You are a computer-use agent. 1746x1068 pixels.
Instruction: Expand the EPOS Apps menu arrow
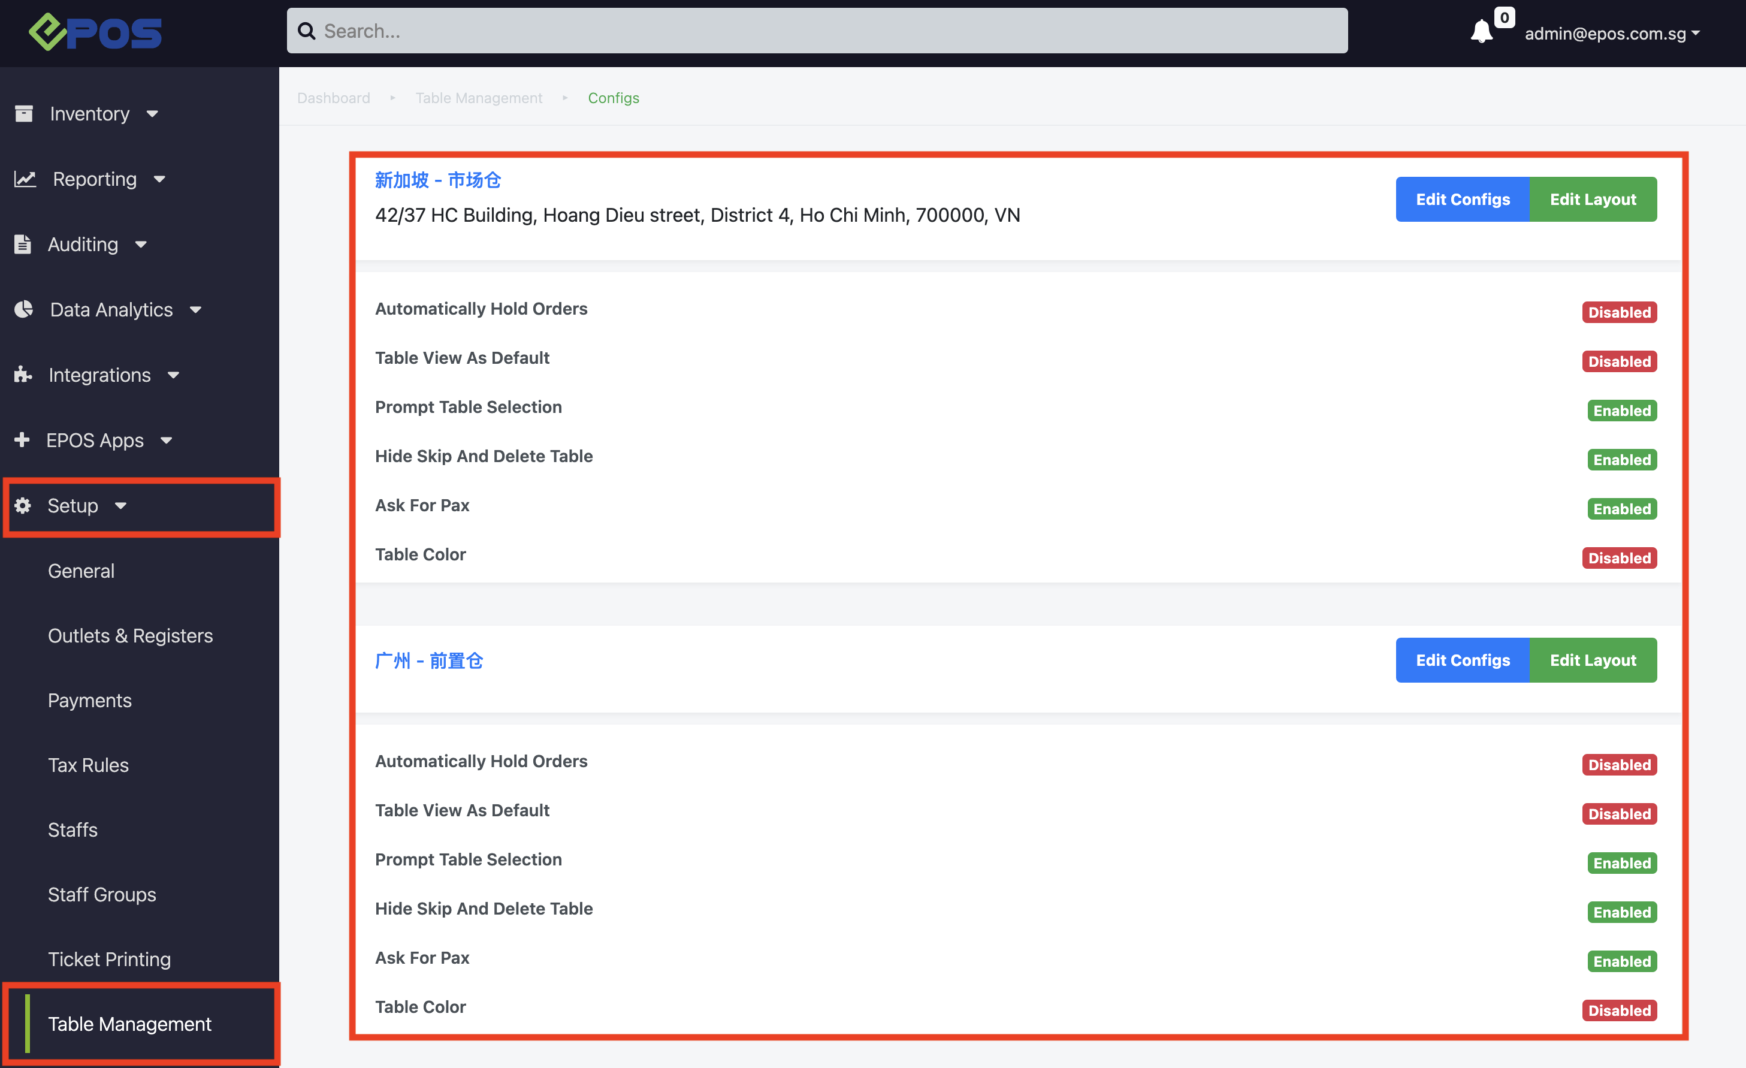click(x=167, y=440)
